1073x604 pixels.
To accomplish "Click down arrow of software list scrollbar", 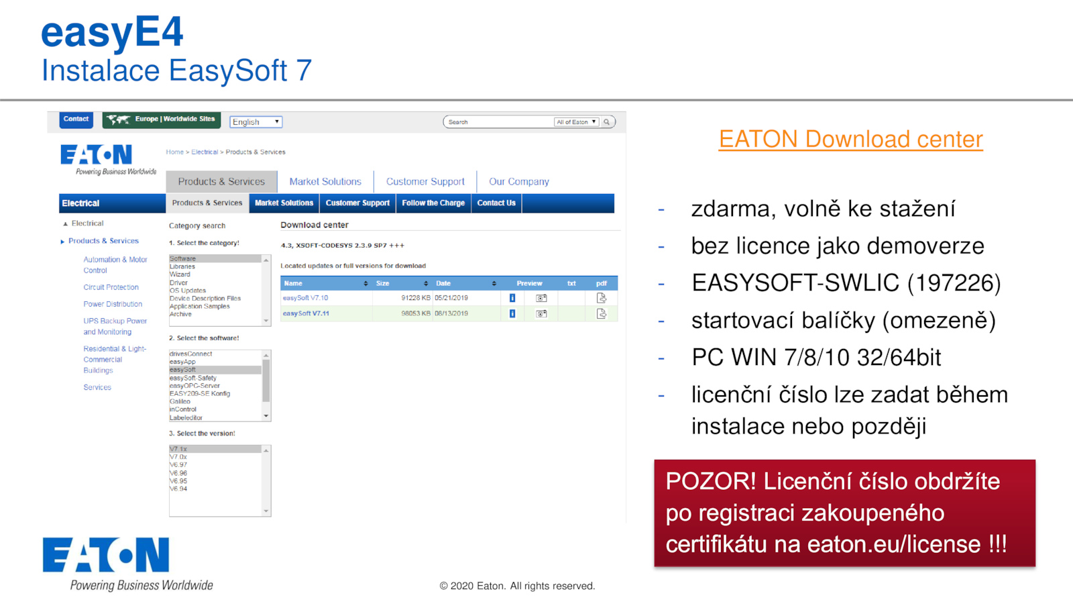I will click(x=266, y=416).
